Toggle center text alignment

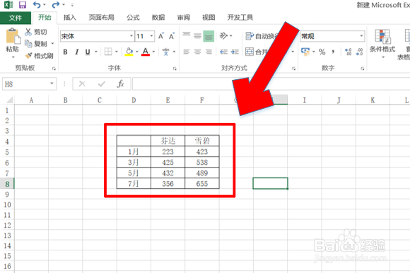tap(197, 52)
